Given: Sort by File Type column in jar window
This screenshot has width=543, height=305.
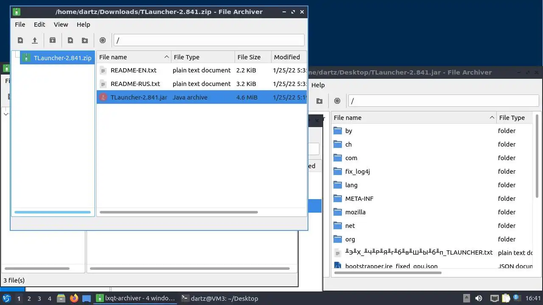Looking at the screenshot, I should pyautogui.click(x=515, y=118).
